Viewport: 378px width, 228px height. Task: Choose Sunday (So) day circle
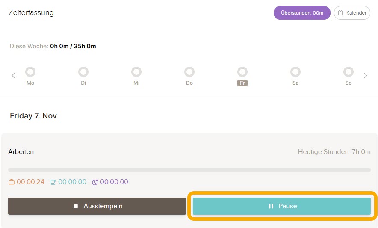pyautogui.click(x=348, y=72)
